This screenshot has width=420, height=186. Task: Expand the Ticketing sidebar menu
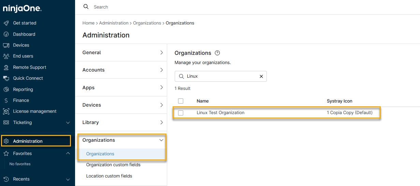(x=68, y=123)
